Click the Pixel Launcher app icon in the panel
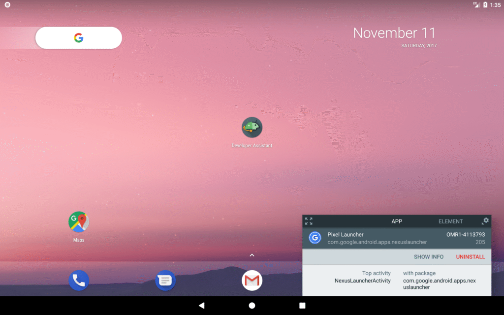The height and width of the screenshot is (315, 504). 315,238
